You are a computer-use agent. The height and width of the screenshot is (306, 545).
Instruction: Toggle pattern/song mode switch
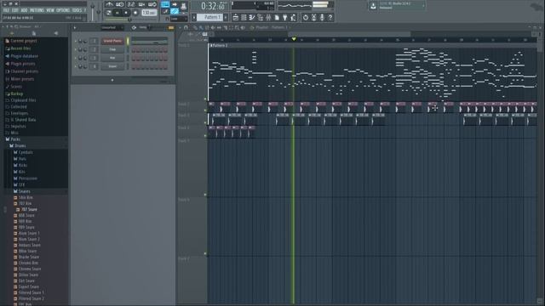(x=109, y=13)
